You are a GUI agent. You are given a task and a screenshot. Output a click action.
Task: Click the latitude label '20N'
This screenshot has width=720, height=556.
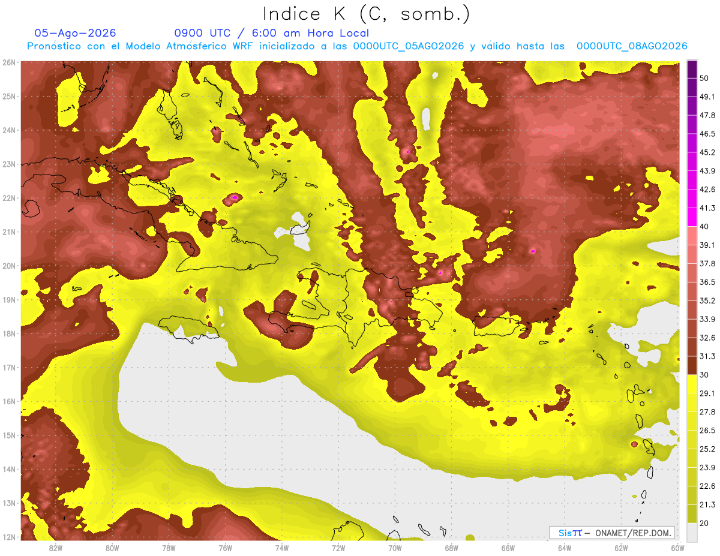[9, 266]
